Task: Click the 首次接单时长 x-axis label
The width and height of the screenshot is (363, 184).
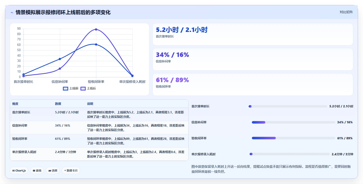Action: click(23, 82)
